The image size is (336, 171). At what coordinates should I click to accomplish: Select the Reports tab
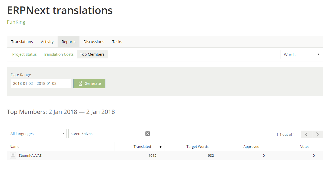tap(69, 42)
